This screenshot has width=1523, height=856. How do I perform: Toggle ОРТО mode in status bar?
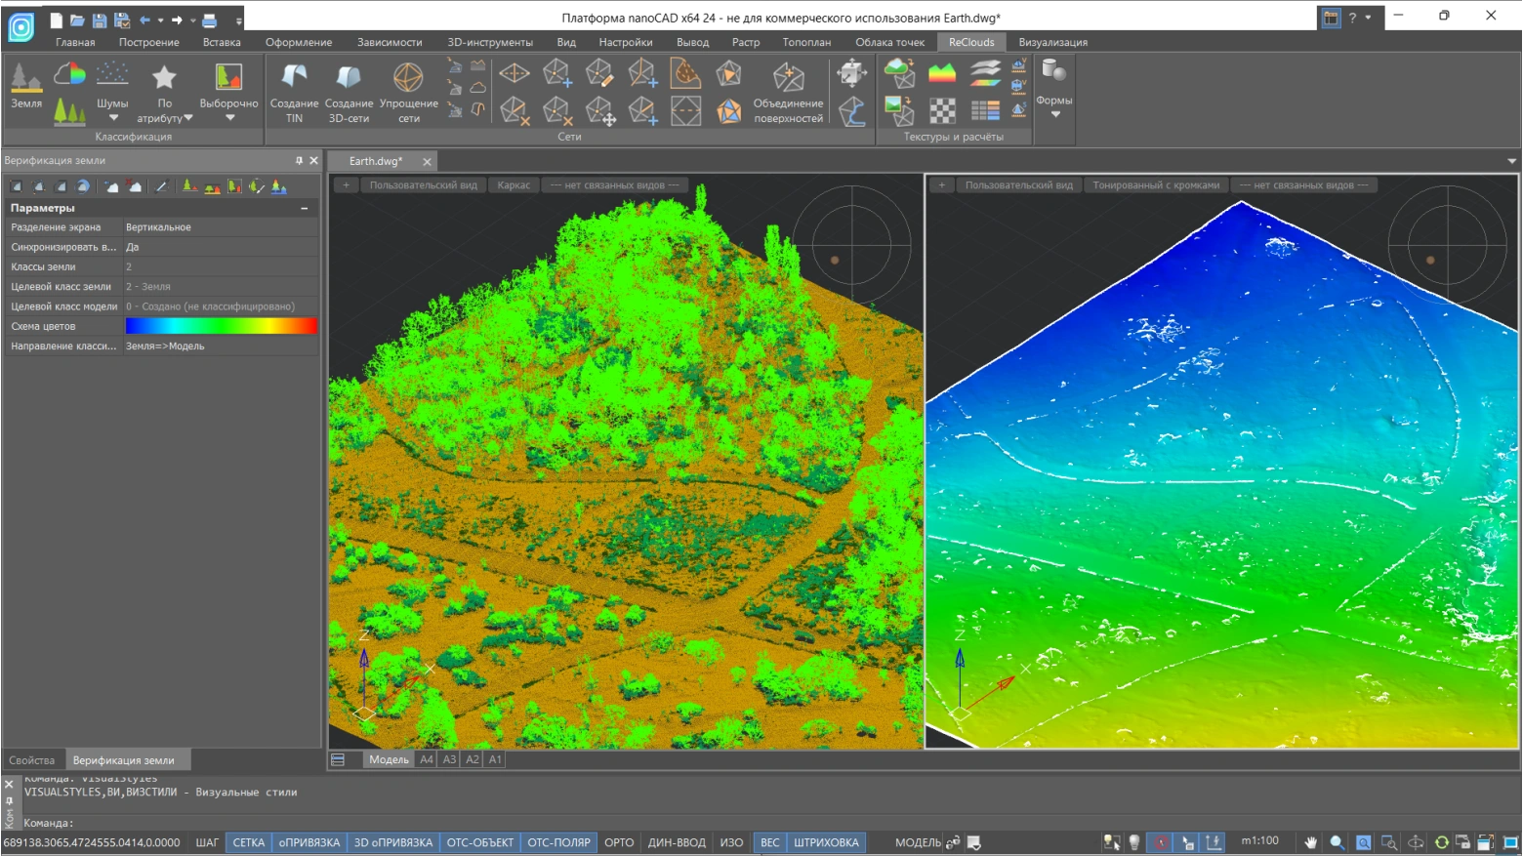click(619, 842)
